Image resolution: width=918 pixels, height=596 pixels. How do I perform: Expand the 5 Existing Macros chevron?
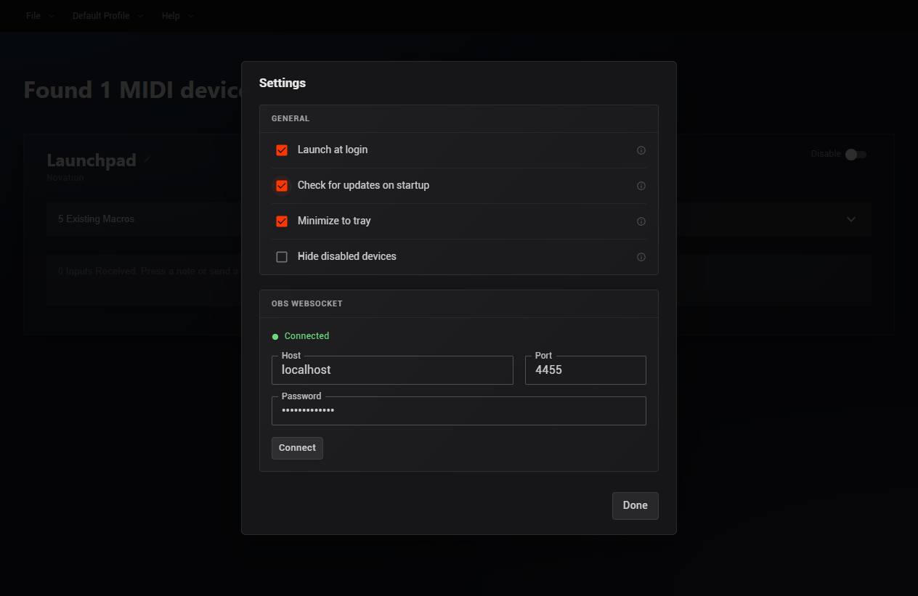(x=851, y=219)
